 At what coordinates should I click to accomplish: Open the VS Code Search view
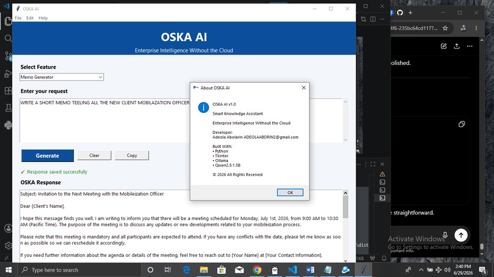8,39
